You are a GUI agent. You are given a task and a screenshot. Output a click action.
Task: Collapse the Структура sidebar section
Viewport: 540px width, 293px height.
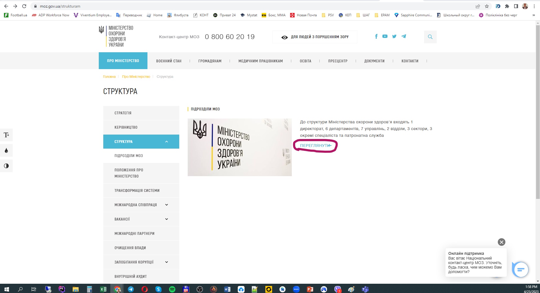(167, 142)
